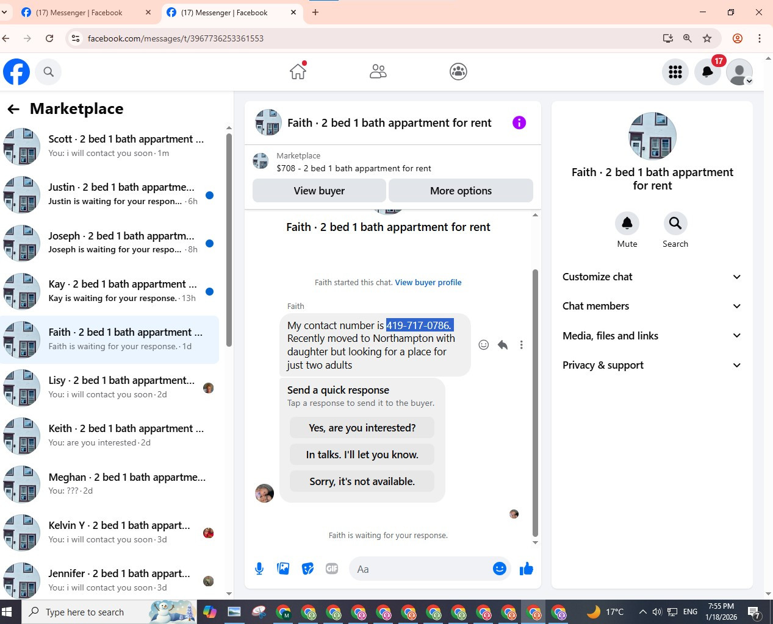This screenshot has height=624, width=773.
Task: Click the browser address bar URL
Action: pyautogui.click(x=176, y=38)
